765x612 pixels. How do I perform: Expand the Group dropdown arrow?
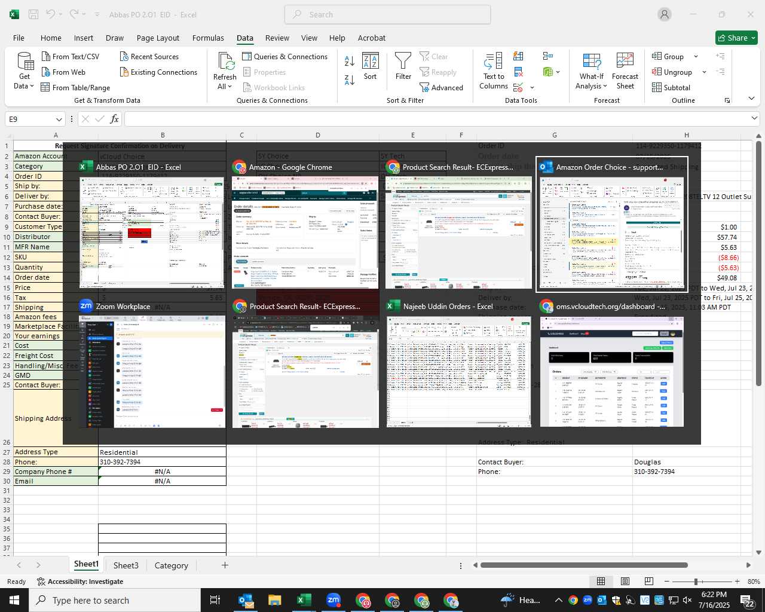696,56
